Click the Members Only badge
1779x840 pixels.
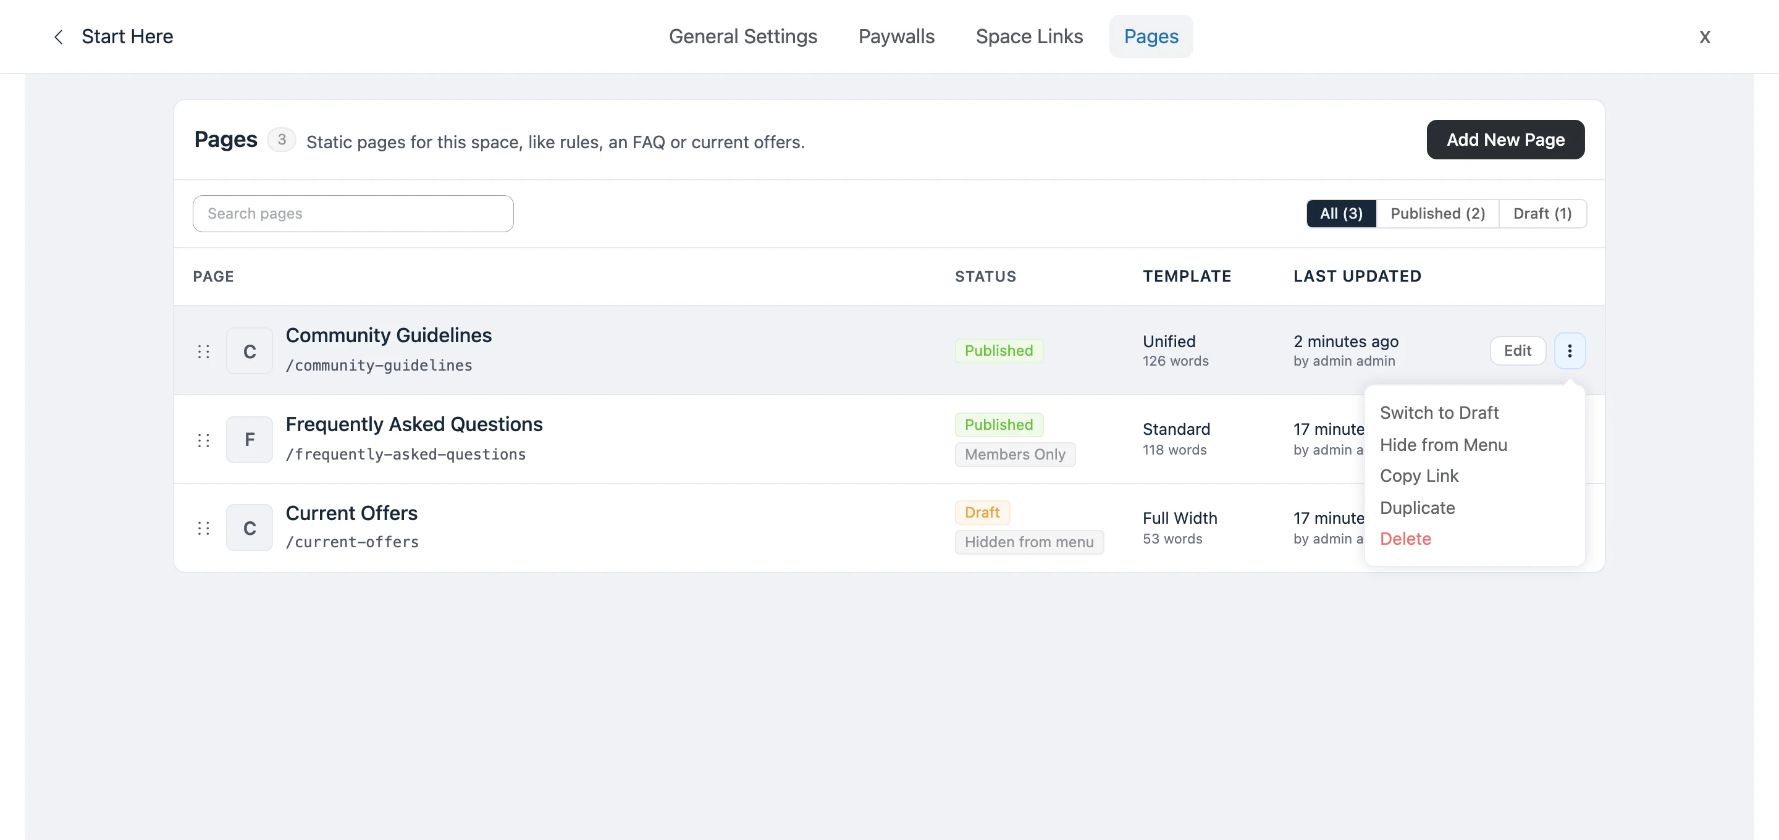(x=1014, y=455)
